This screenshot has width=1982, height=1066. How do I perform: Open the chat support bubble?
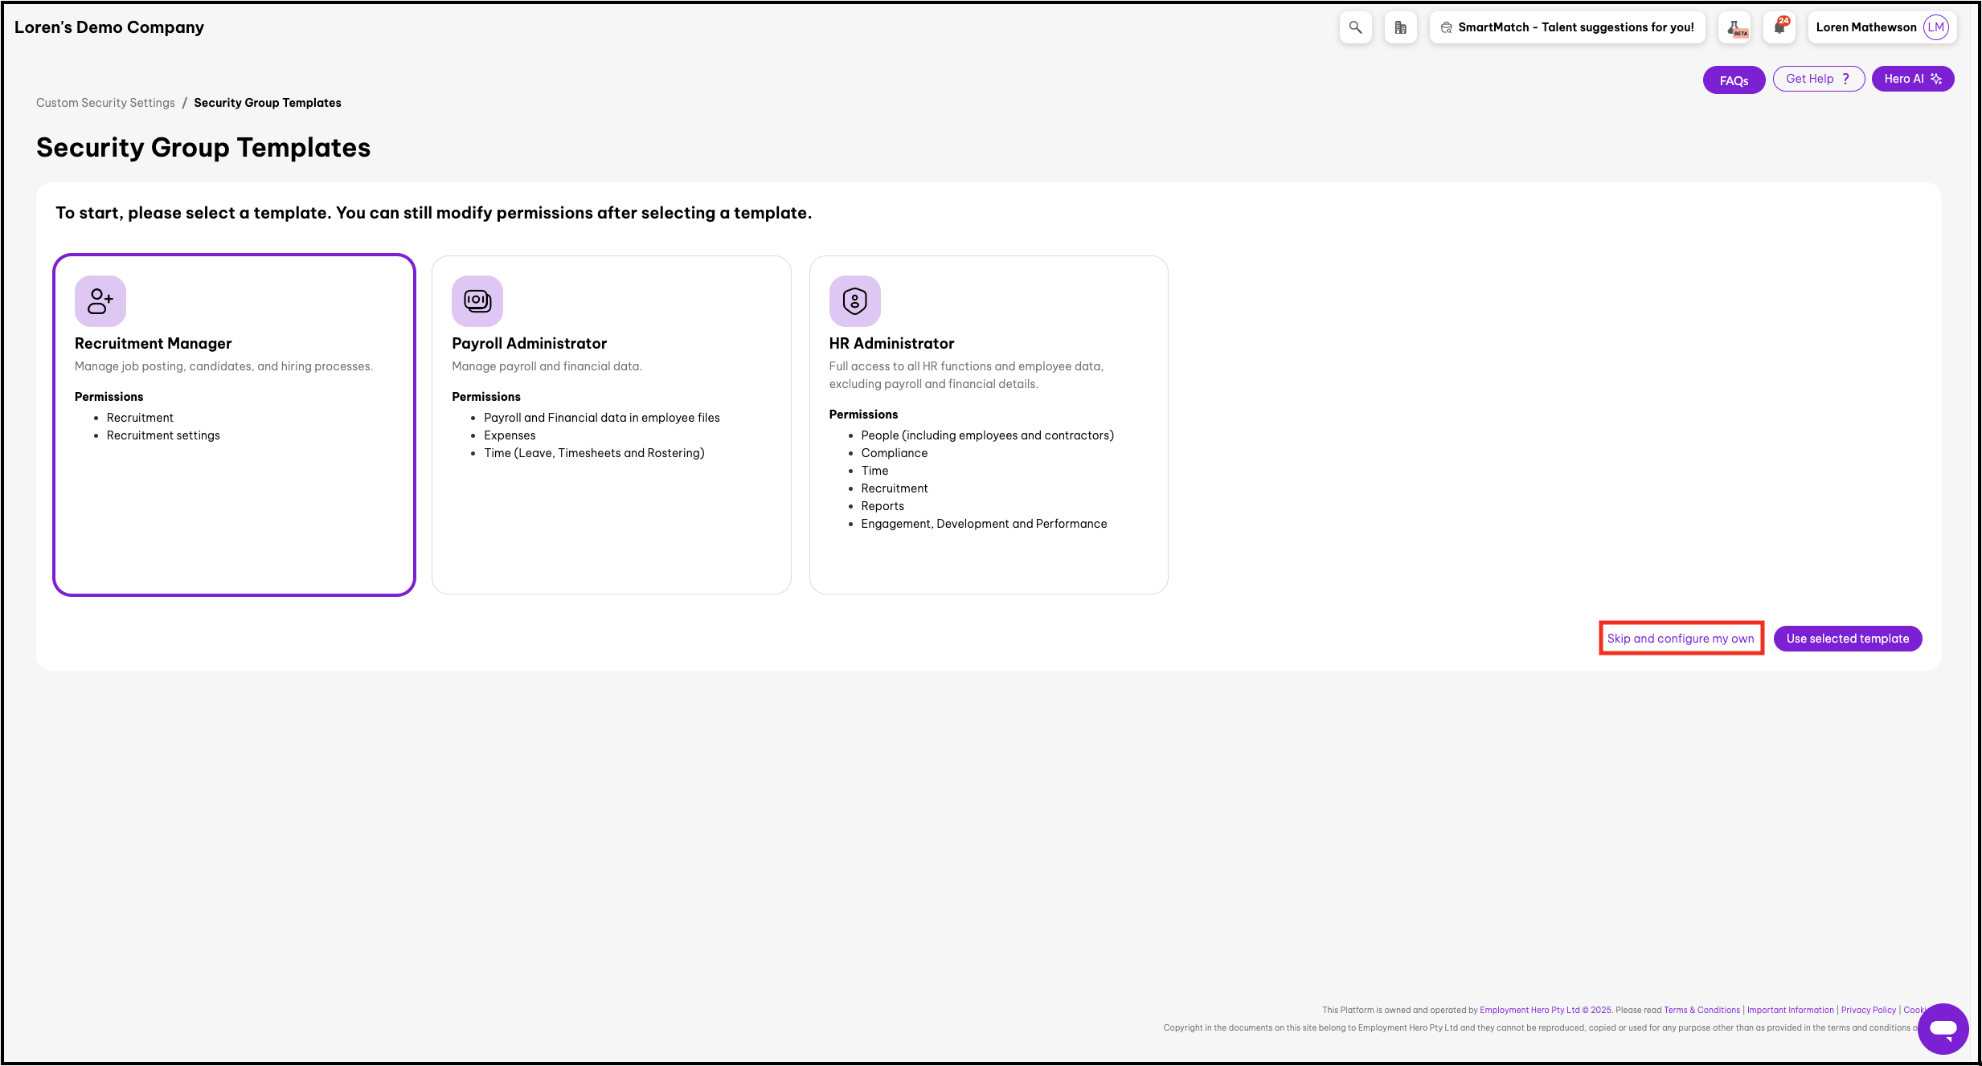[x=1943, y=1028]
